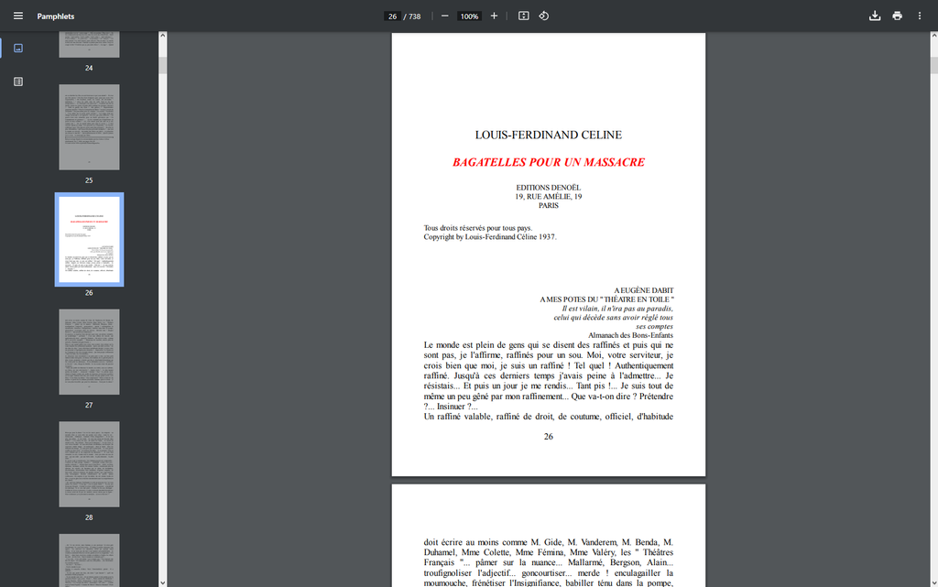Open the page 25 thumbnail
The image size is (938, 587).
tap(89, 127)
